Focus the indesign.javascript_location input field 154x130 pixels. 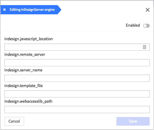point(77,47)
